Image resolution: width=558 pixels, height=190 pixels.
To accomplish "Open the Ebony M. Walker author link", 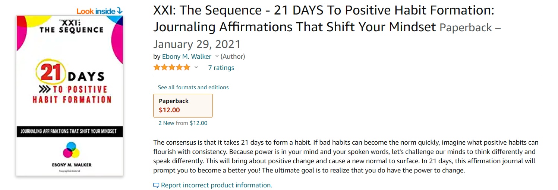I will (187, 57).
